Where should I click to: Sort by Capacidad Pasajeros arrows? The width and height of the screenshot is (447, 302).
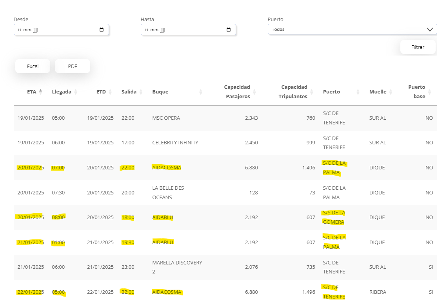(254, 92)
